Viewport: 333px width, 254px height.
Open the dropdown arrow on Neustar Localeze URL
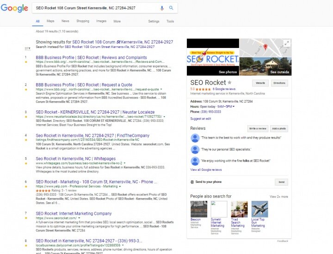pyautogui.click(x=164, y=117)
